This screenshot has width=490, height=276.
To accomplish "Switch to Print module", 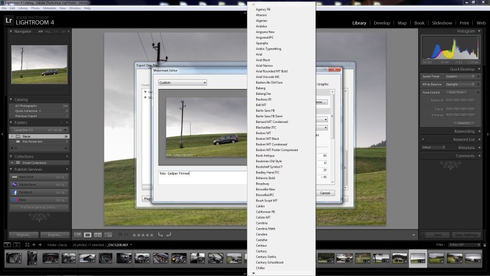I will [x=464, y=23].
